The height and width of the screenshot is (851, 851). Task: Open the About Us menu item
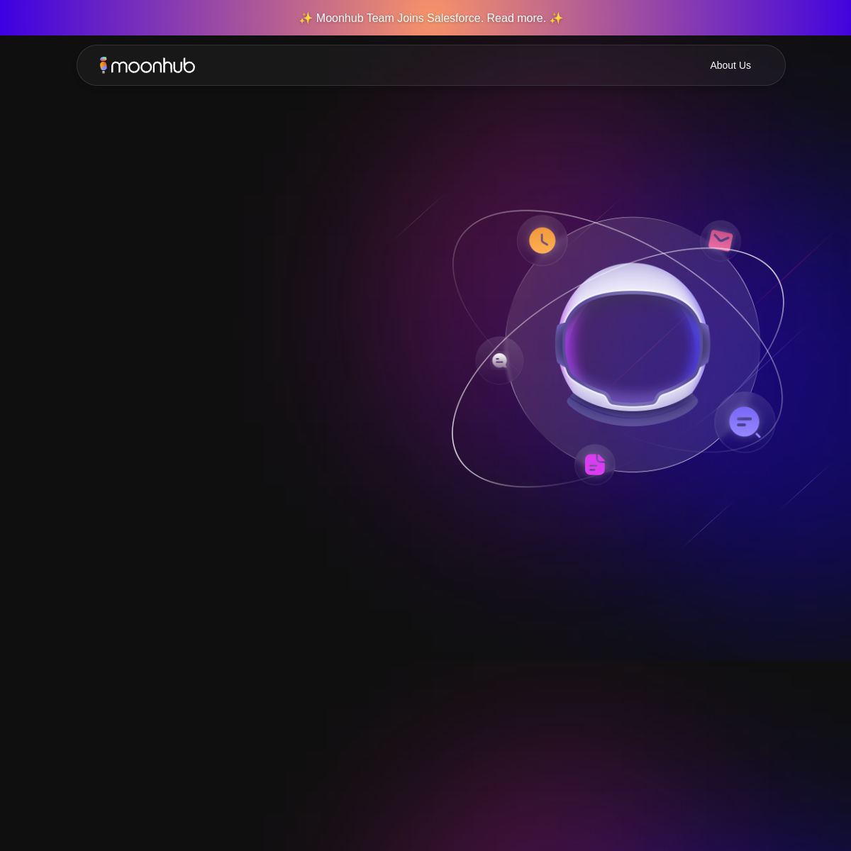(730, 65)
